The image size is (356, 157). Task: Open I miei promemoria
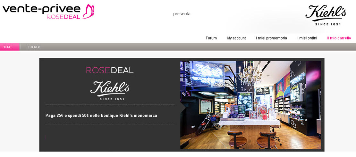click(271, 38)
